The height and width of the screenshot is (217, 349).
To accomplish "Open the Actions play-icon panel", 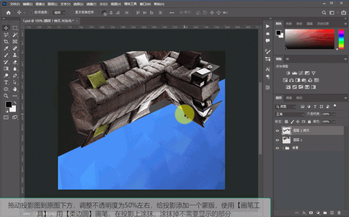I will pyautogui.click(x=268, y=26).
